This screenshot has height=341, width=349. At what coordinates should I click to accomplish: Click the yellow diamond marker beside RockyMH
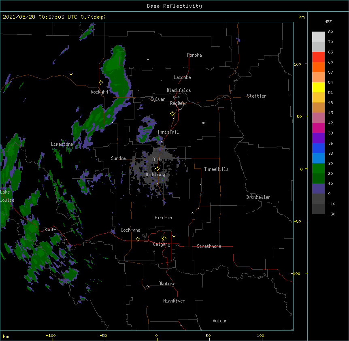coord(101,83)
